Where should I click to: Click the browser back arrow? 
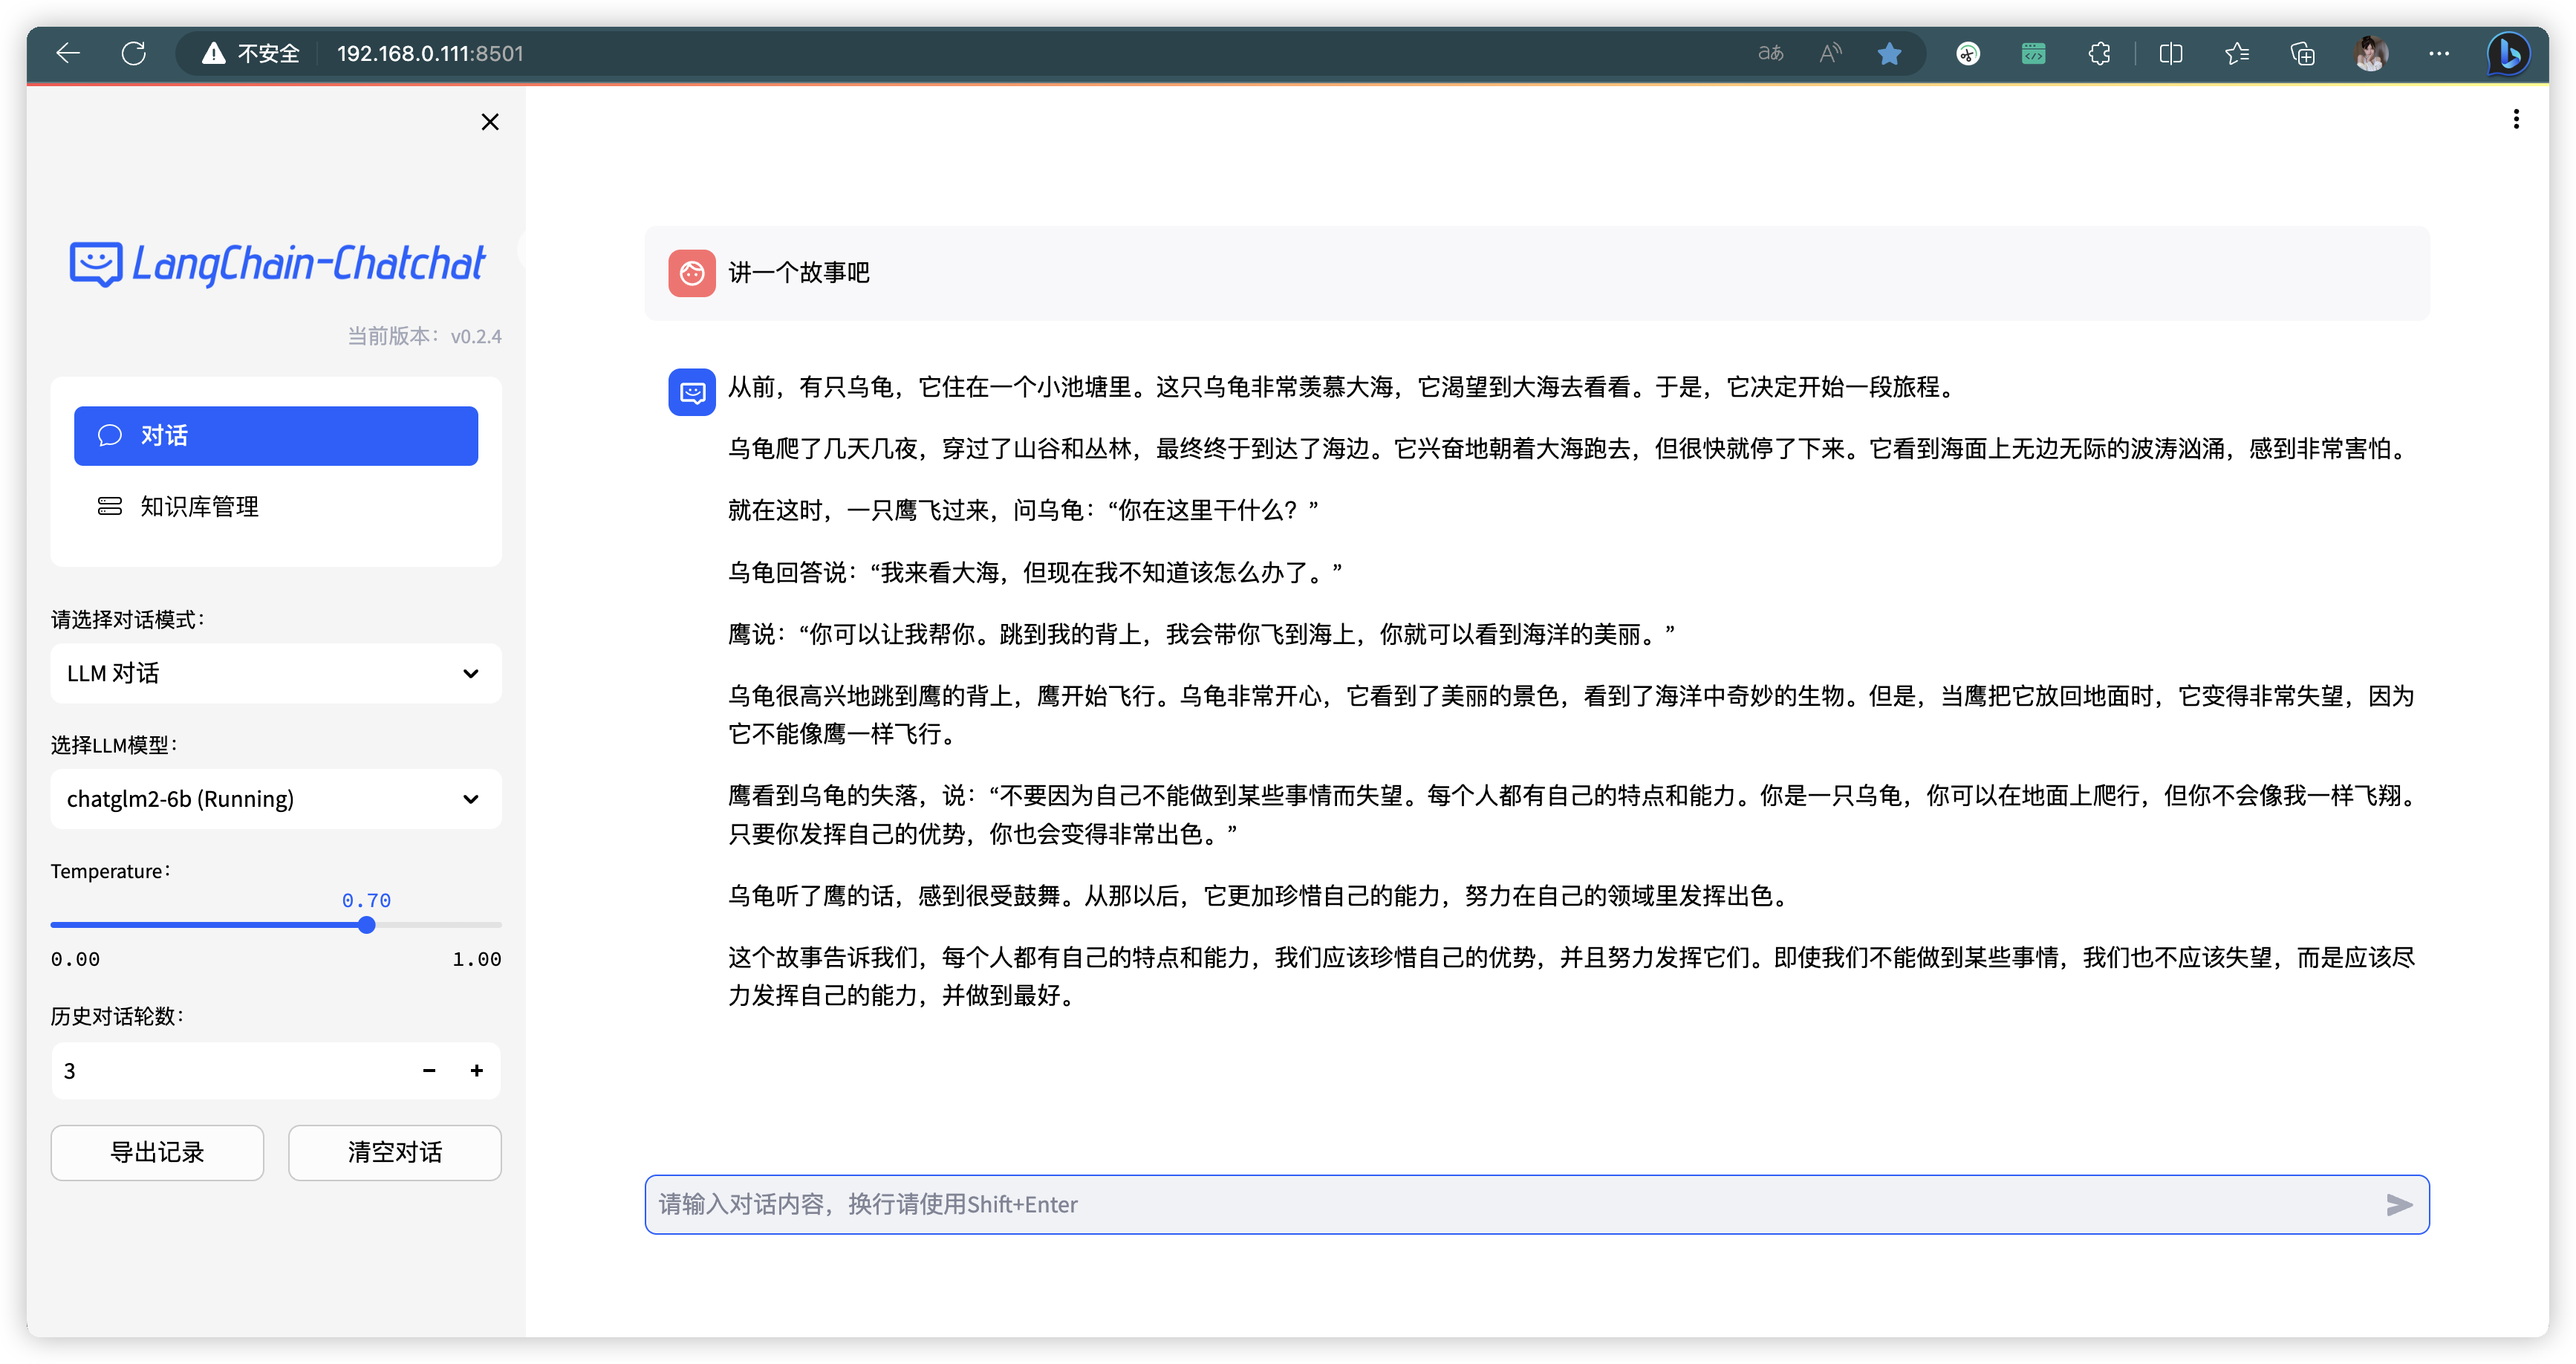pyautogui.click(x=68, y=53)
